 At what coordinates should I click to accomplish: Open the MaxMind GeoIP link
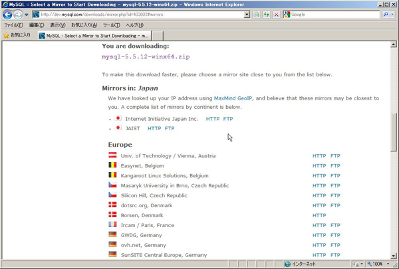(x=233, y=98)
